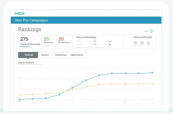Screen dimensions: 173x114
Task: Click the rightmost video icon under Universal Results
Action: coord(148,43)
